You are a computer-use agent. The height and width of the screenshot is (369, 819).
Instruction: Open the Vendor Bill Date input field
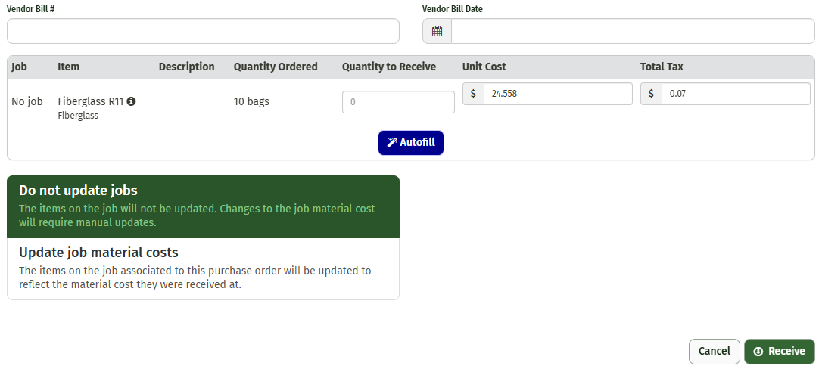pos(633,31)
